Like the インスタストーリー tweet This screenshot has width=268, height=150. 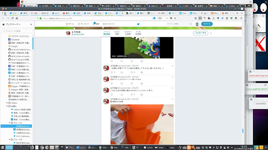tap(132, 83)
